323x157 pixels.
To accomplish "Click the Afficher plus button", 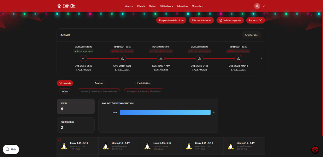I will [251, 35].
